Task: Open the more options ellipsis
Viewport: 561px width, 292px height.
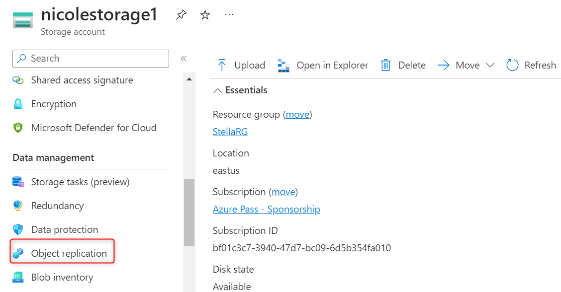Action: point(229,15)
